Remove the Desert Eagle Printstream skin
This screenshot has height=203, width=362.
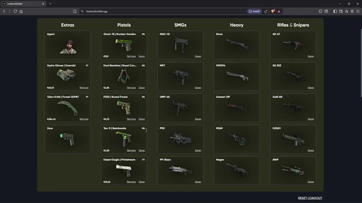(131, 182)
